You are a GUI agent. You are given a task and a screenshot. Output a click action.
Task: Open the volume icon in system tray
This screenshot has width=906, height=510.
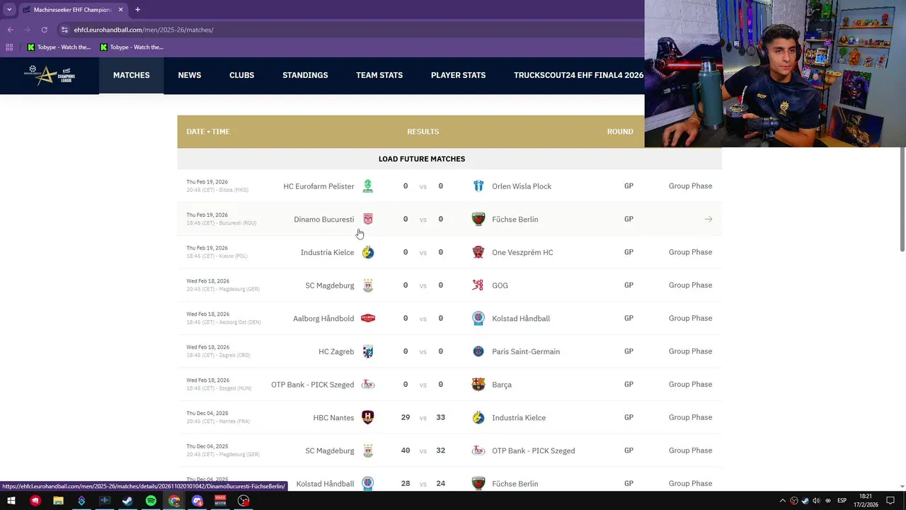tap(816, 501)
